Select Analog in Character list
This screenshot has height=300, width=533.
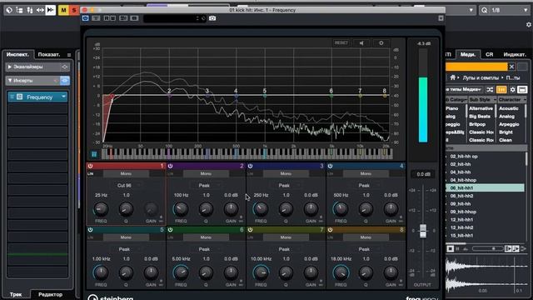coord(506,117)
